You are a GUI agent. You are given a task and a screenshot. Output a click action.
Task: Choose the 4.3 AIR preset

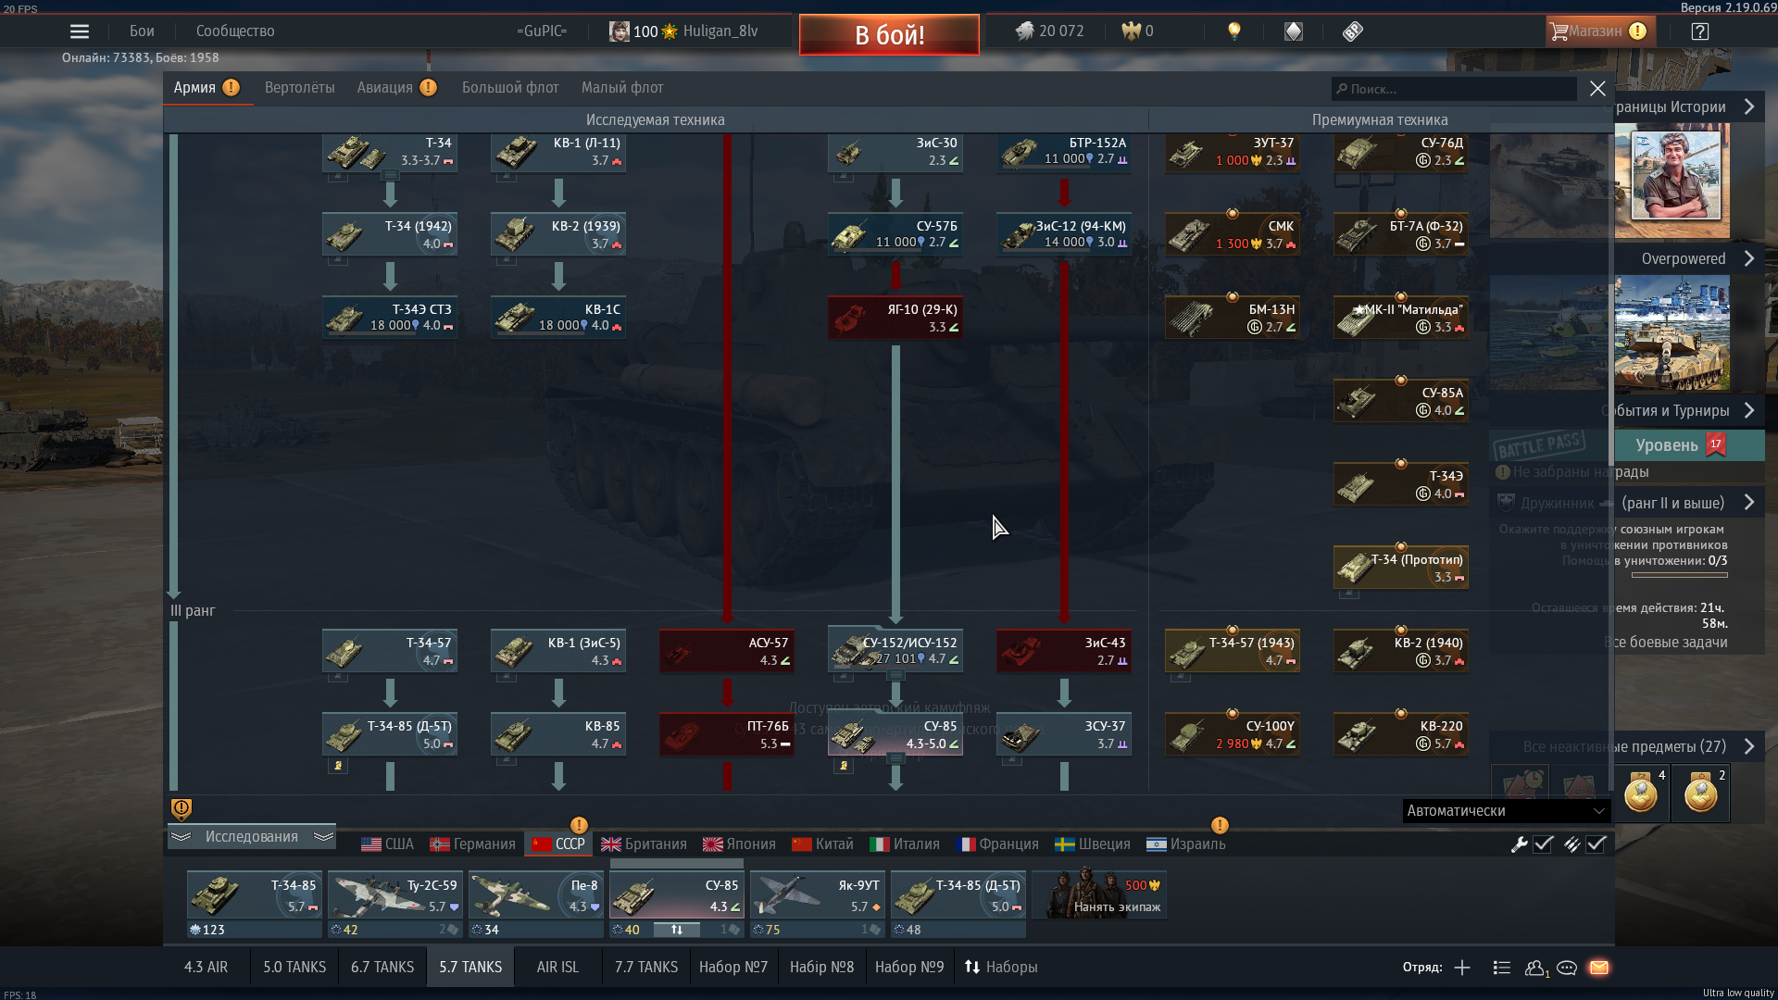[206, 968]
